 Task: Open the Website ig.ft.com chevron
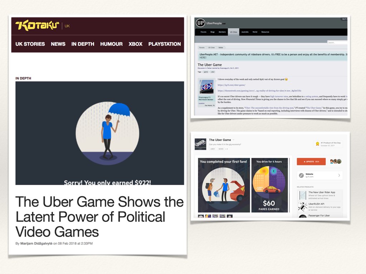click(x=339, y=176)
